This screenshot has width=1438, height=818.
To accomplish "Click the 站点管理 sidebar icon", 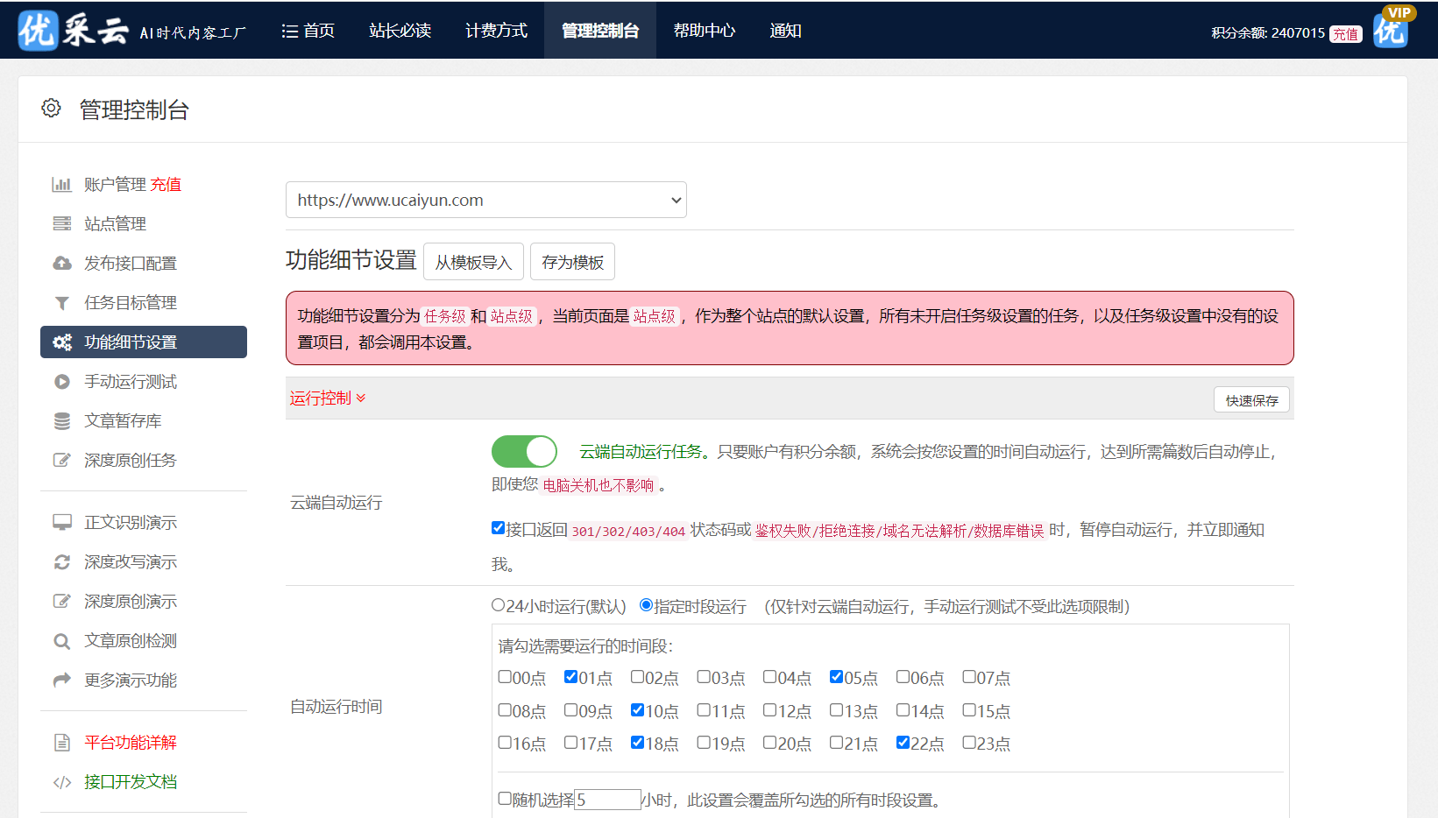I will click(x=61, y=223).
